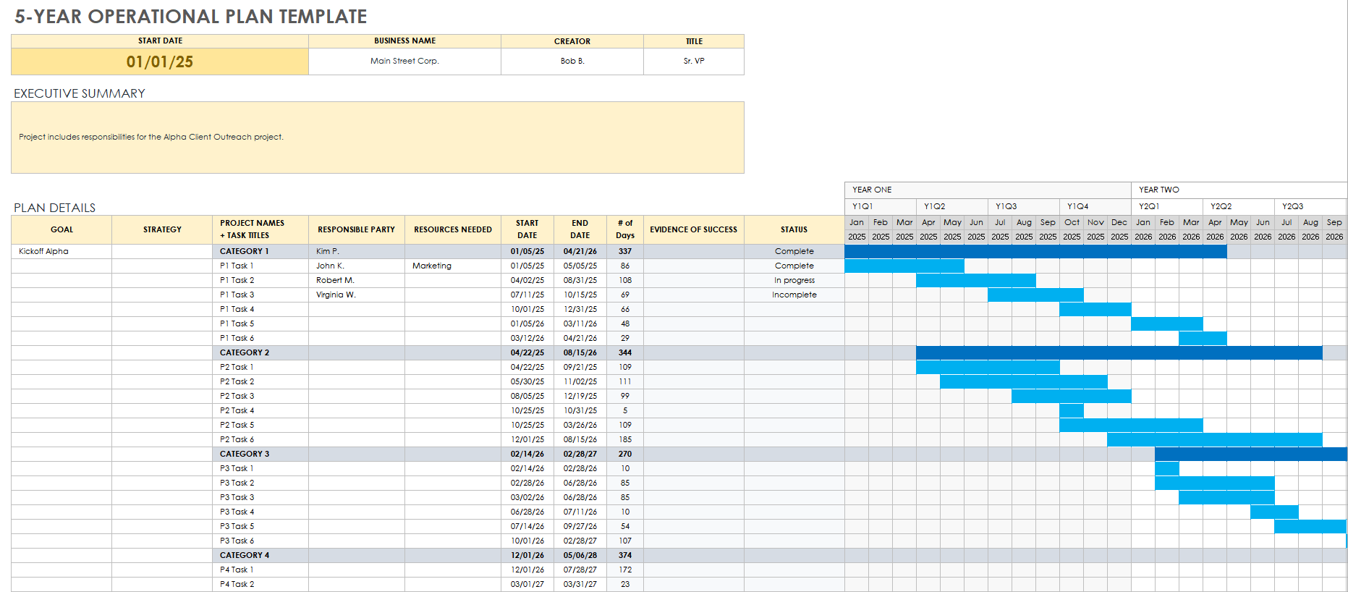Click the Category 2 dark blue Gantt bar
Viewport: 1348px width, 592px height.
click(x=1118, y=352)
